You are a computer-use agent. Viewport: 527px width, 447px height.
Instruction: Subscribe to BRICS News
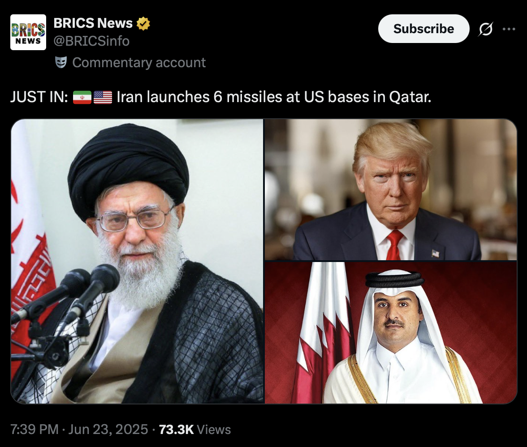(x=423, y=29)
